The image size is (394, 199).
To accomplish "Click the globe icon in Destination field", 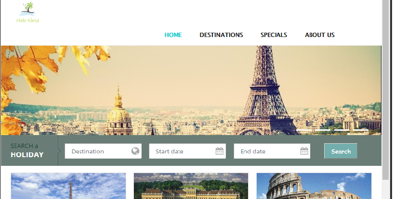I will coord(135,151).
